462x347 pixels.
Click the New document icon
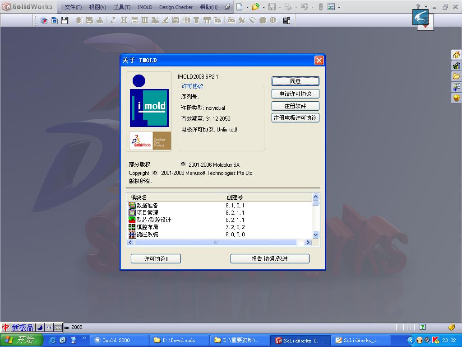pos(239,7)
